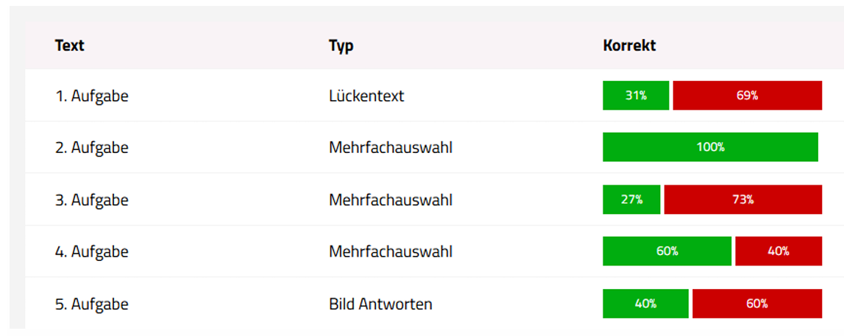The width and height of the screenshot is (844, 336).
Task: Click the Lückentext type cell
Action: point(366,96)
